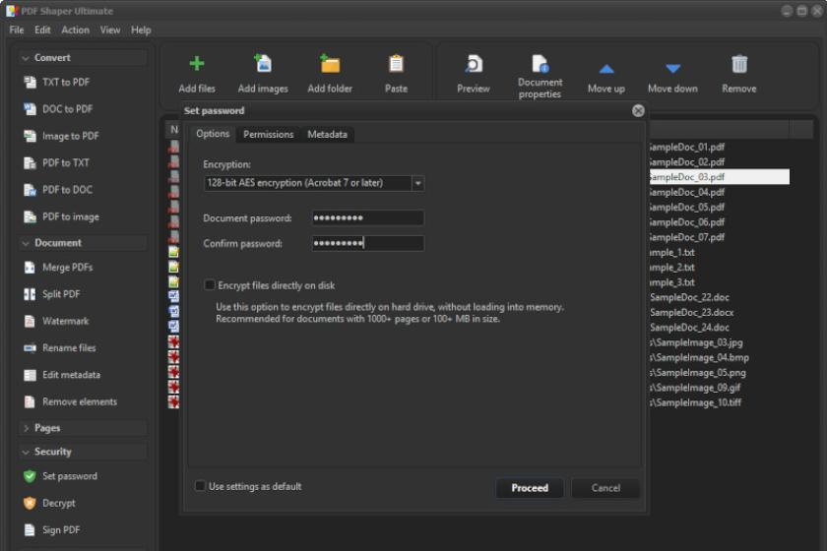Open the View menu
The height and width of the screenshot is (551, 827).
tap(110, 31)
